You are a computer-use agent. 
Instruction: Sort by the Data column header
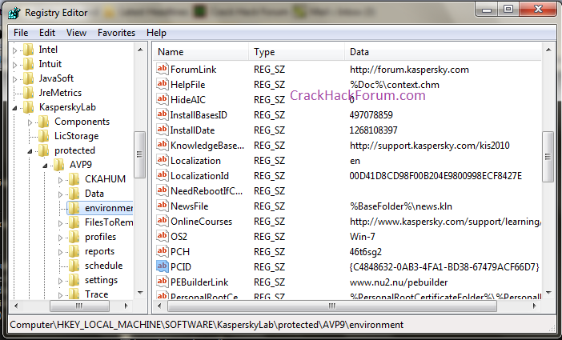point(443,52)
